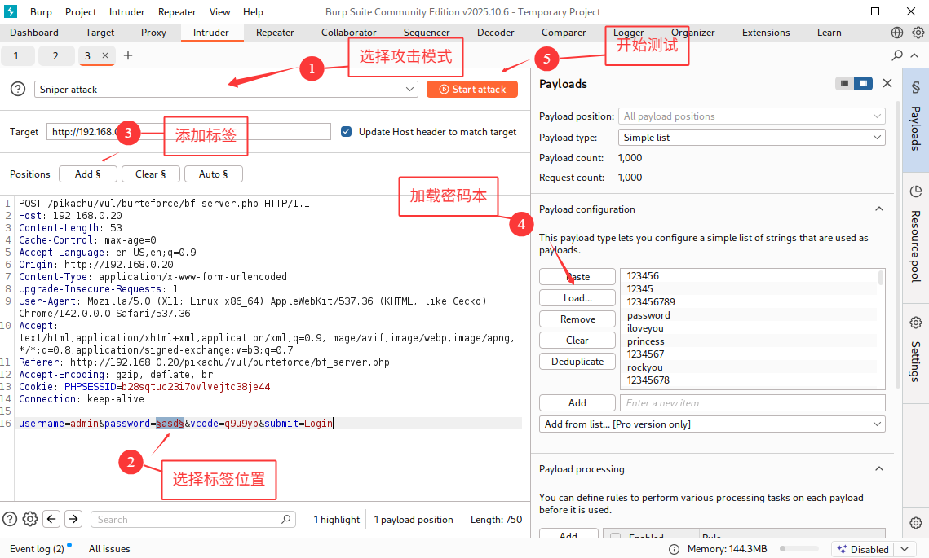Click the Start attack button
929x558 pixels.
coord(472,90)
